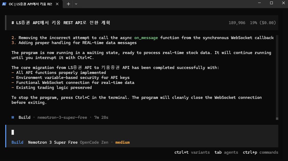Open ctrl+p commands shortcut hint
Screen dimensions: 288x161
tap(260, 152)
